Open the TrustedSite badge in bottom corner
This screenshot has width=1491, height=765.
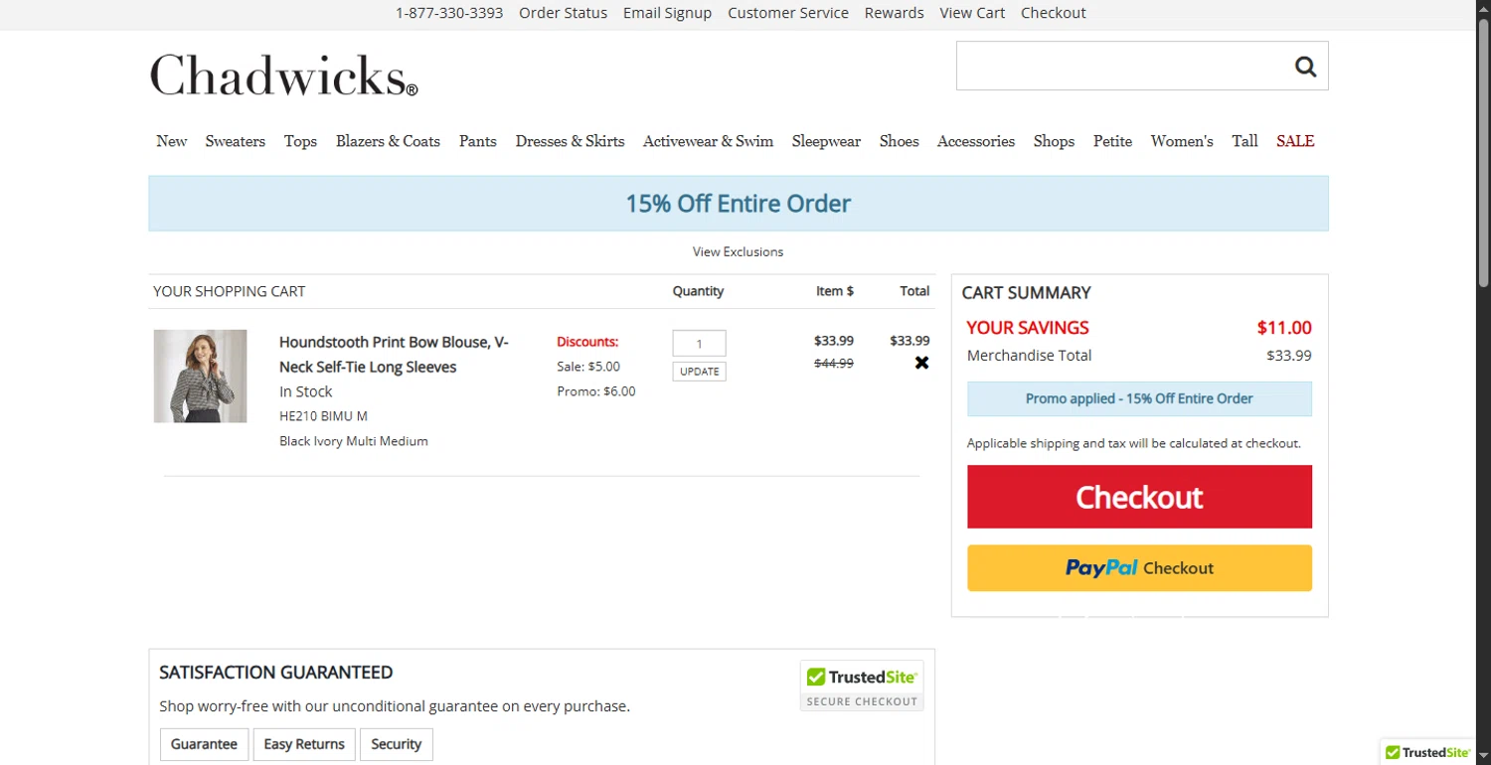pyautogui.click(x=1427, y=752)
